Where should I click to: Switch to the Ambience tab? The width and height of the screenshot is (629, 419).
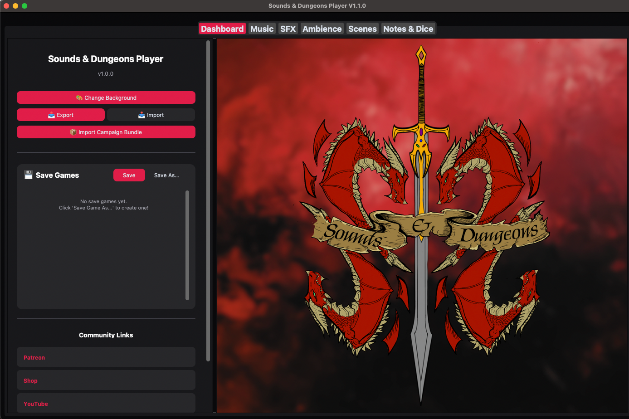click(322, 28)
